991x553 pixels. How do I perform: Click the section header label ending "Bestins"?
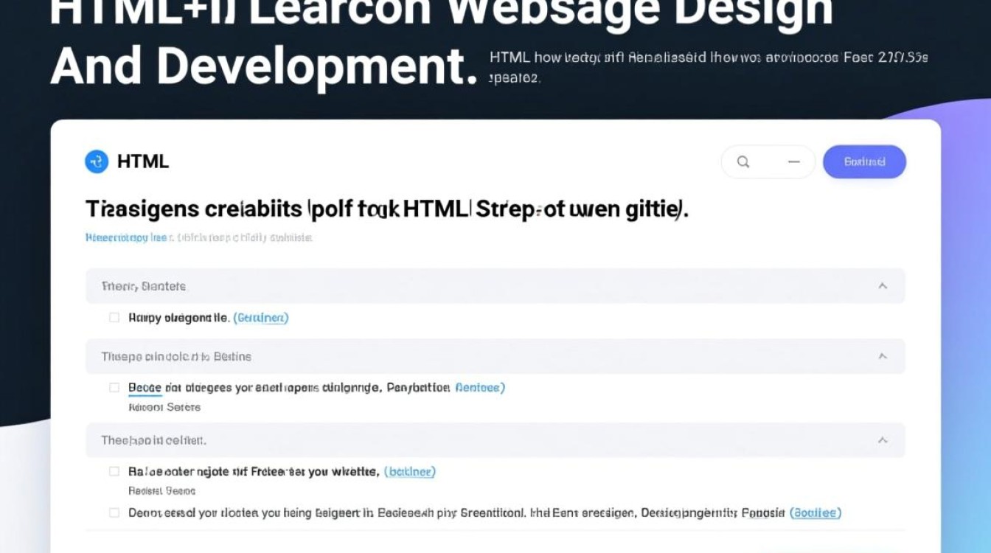tap(176, 356)
